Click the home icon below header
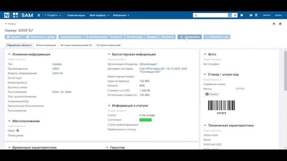 click(x=280, y=24)
